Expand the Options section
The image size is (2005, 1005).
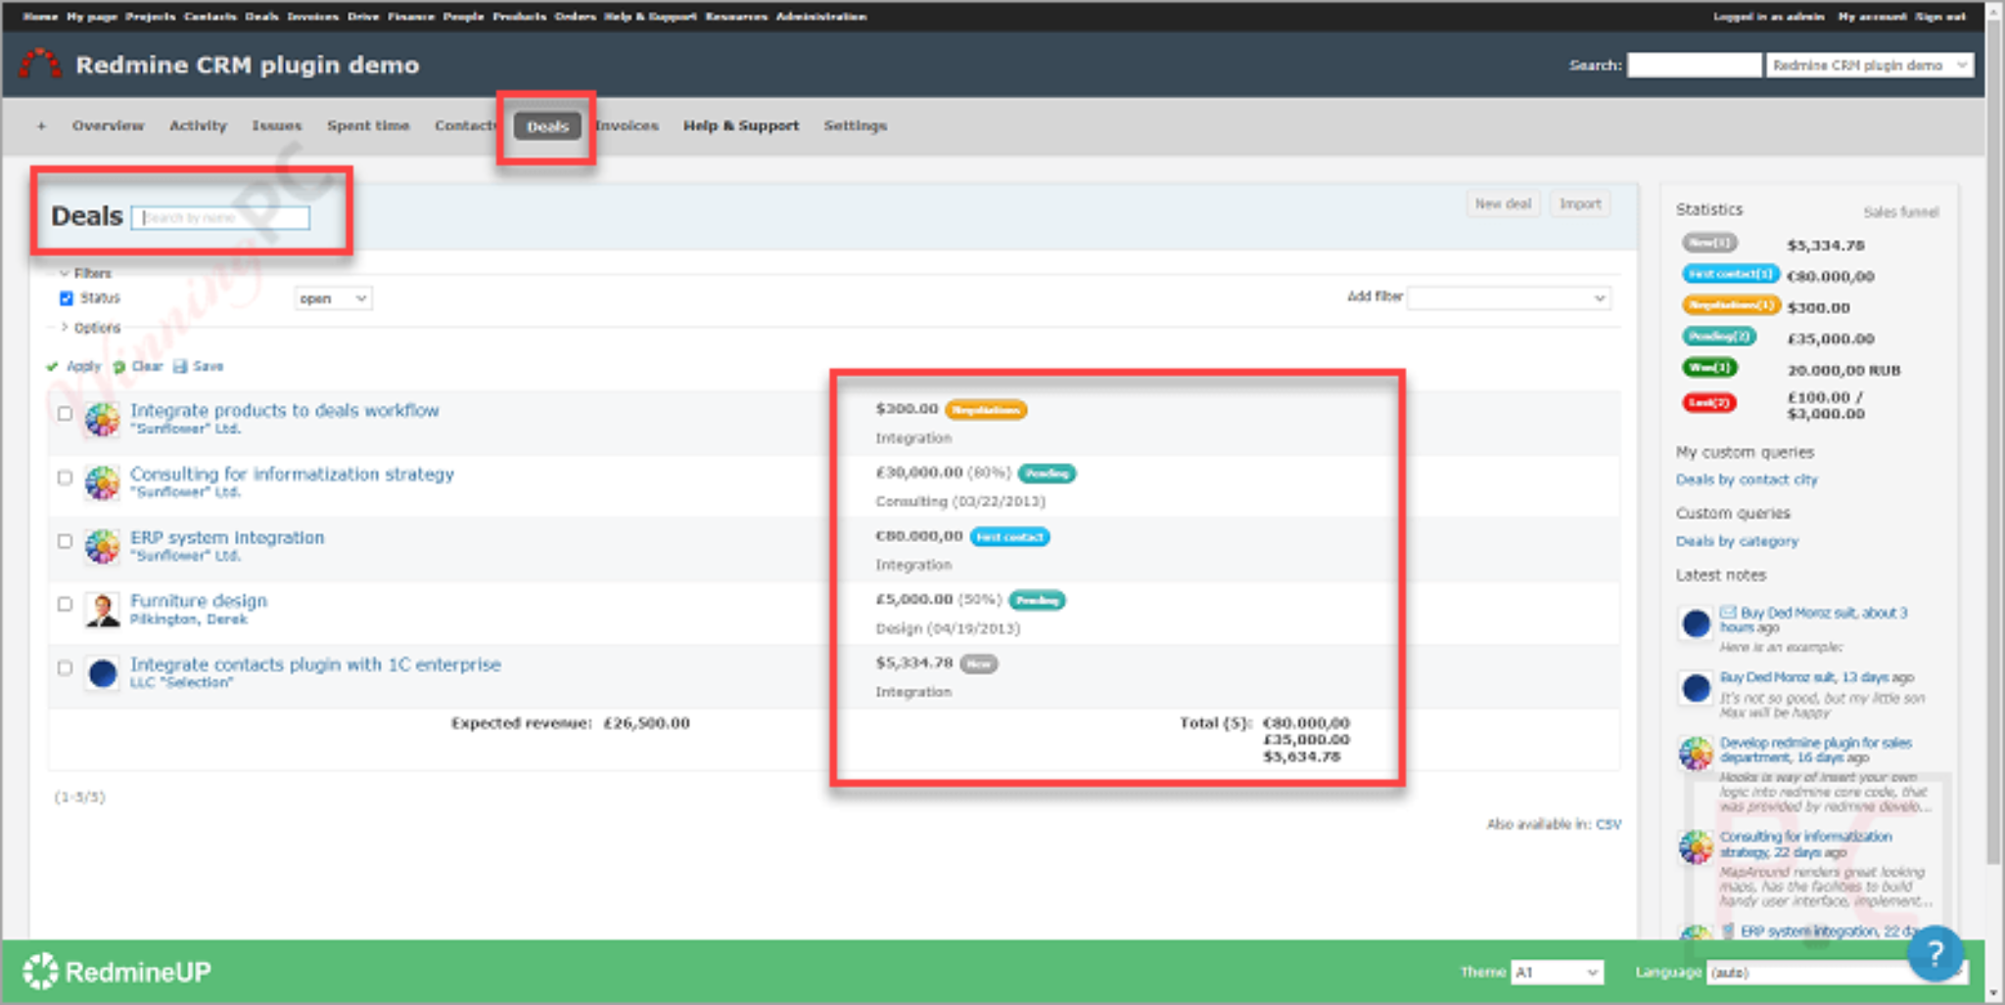tap(91, 327)
